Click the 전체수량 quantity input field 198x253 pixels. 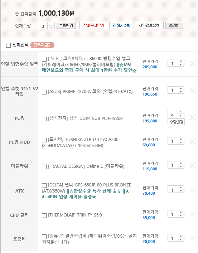43,26
